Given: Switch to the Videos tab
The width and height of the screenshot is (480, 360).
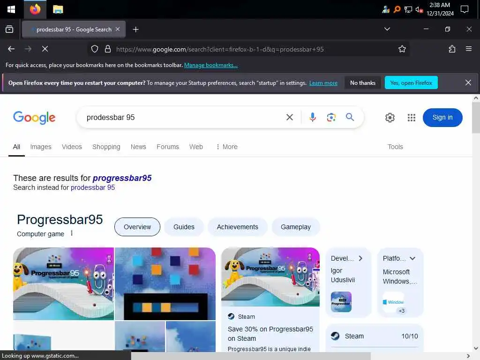Looking at the screenshot, I should [x=72, y=147].
